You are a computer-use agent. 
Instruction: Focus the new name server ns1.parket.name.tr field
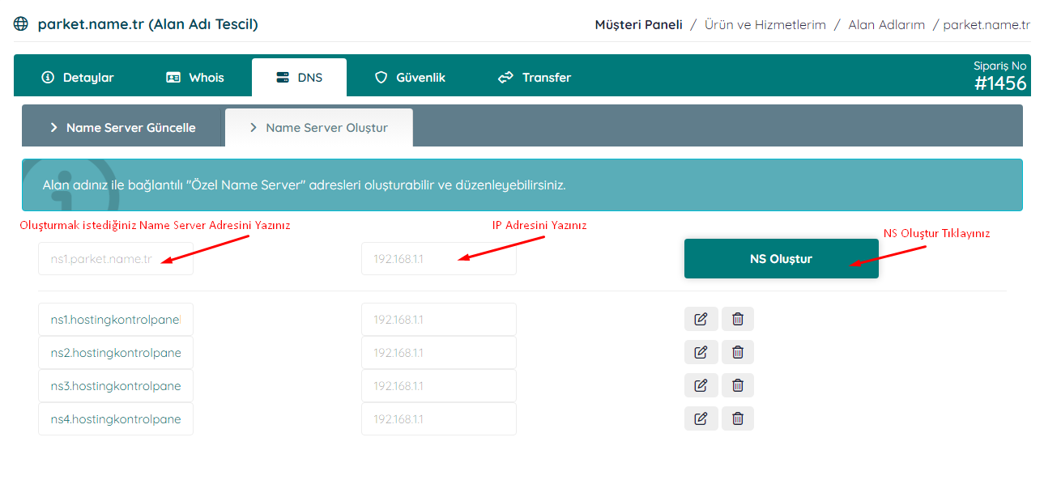[116, 259]
